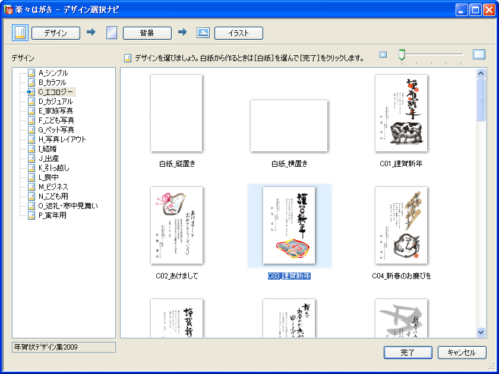Image resolution: width=499 pixels, height=374 pixels.
Task: Select the A_シンプル category
Action: (x=53, y=73)
